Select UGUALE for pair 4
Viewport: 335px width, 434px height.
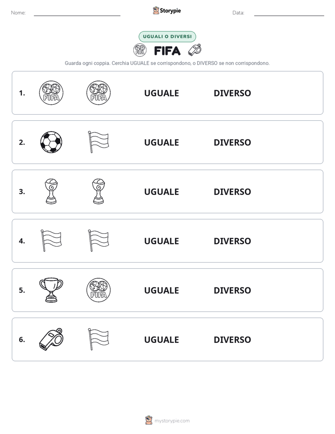pyautogui.click(x=161, y=241)
